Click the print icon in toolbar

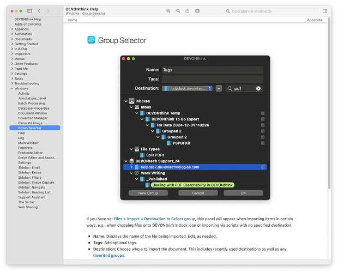(197, 11)
